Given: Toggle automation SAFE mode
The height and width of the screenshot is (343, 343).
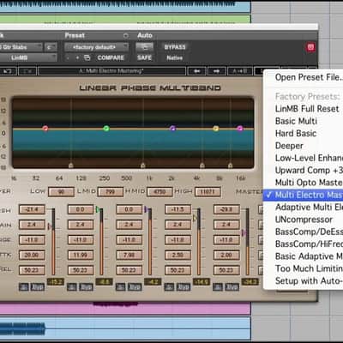Looking at the screenshot, I should point(144,57).
